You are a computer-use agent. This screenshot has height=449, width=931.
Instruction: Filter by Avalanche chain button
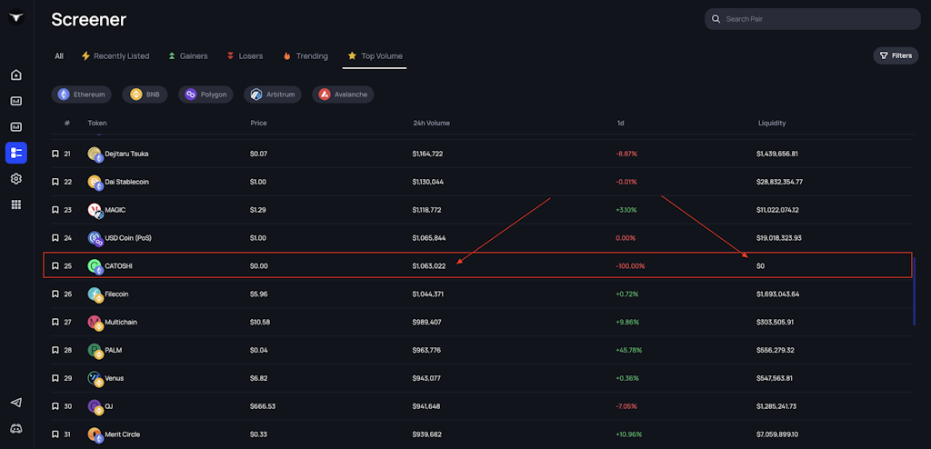point(343,95)
